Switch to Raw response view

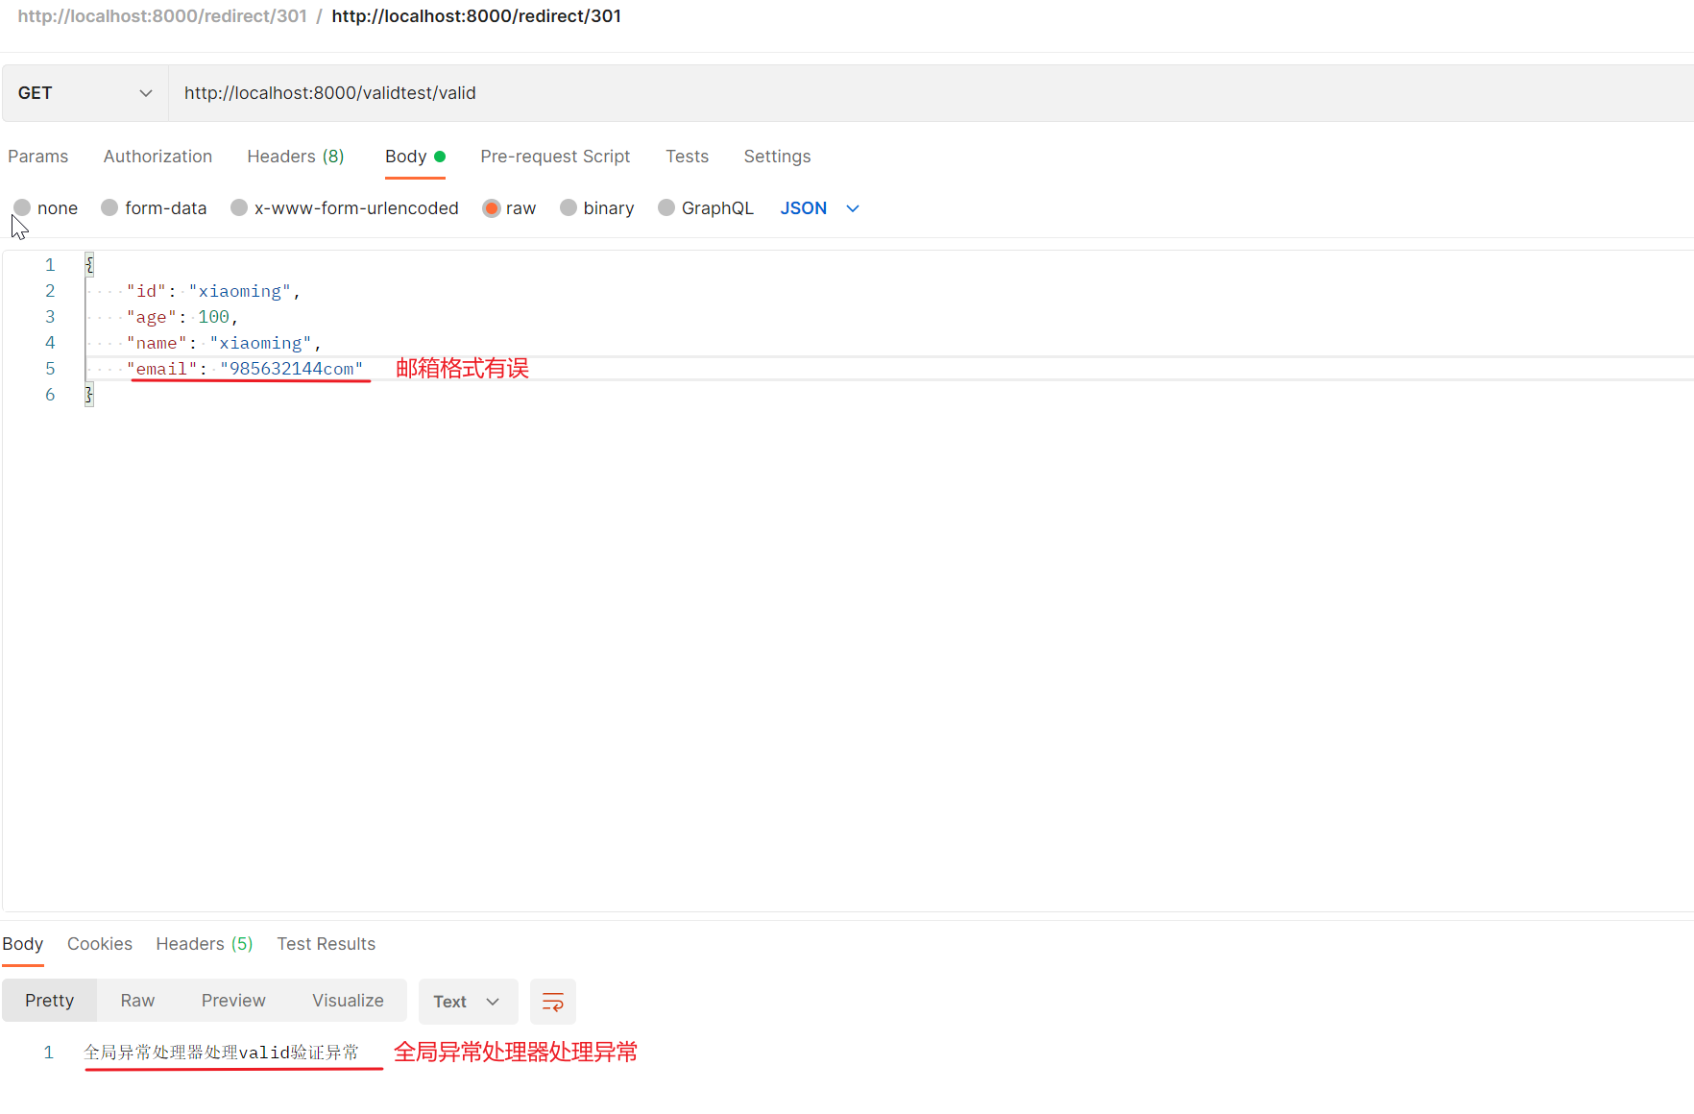[137, 1001]
